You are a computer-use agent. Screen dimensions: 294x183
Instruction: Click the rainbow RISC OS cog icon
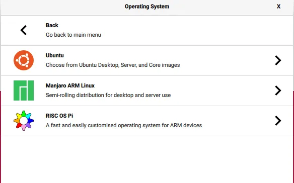tap(24, 121)
